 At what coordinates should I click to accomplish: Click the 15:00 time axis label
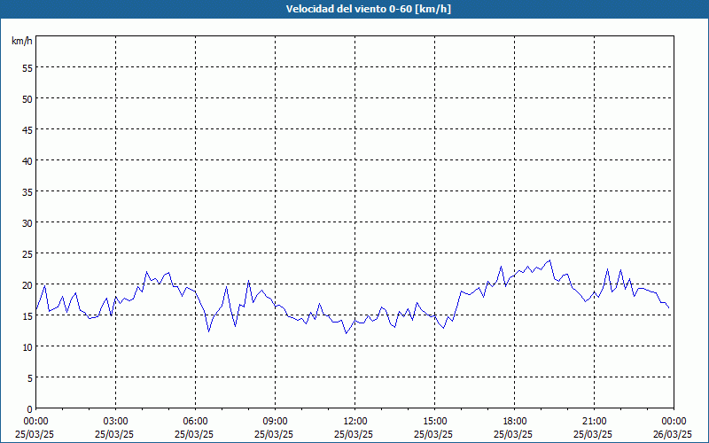(x=434, y=422)
